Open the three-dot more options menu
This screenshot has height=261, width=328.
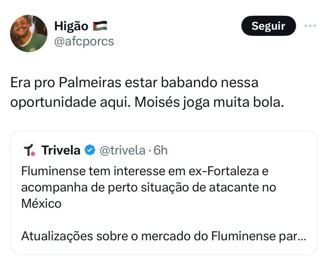pyautogui.click(x=310, y=26)
